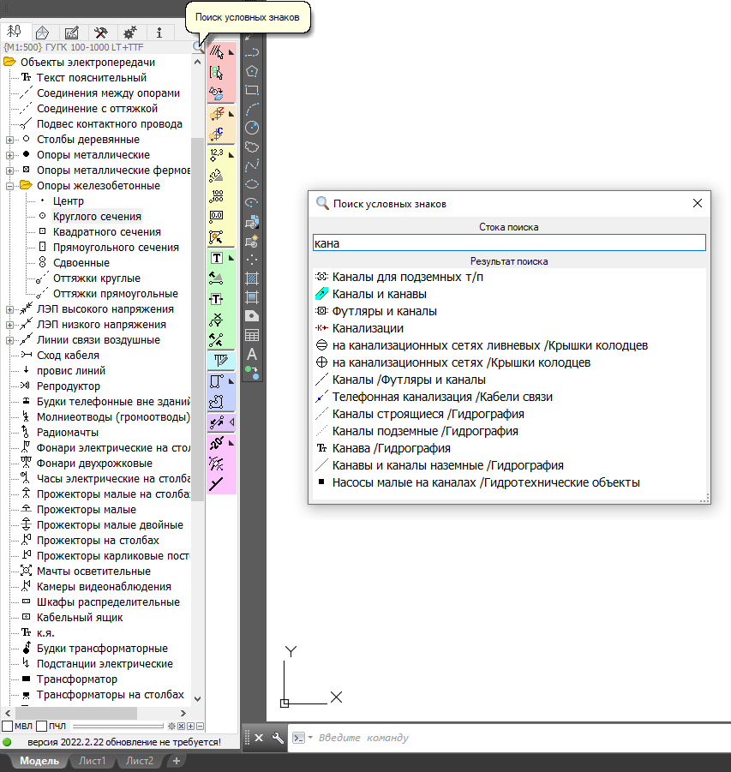This screenshot has width=731, height=772.
Task: Click the search string input field
Action: click(x=508, y=243)
